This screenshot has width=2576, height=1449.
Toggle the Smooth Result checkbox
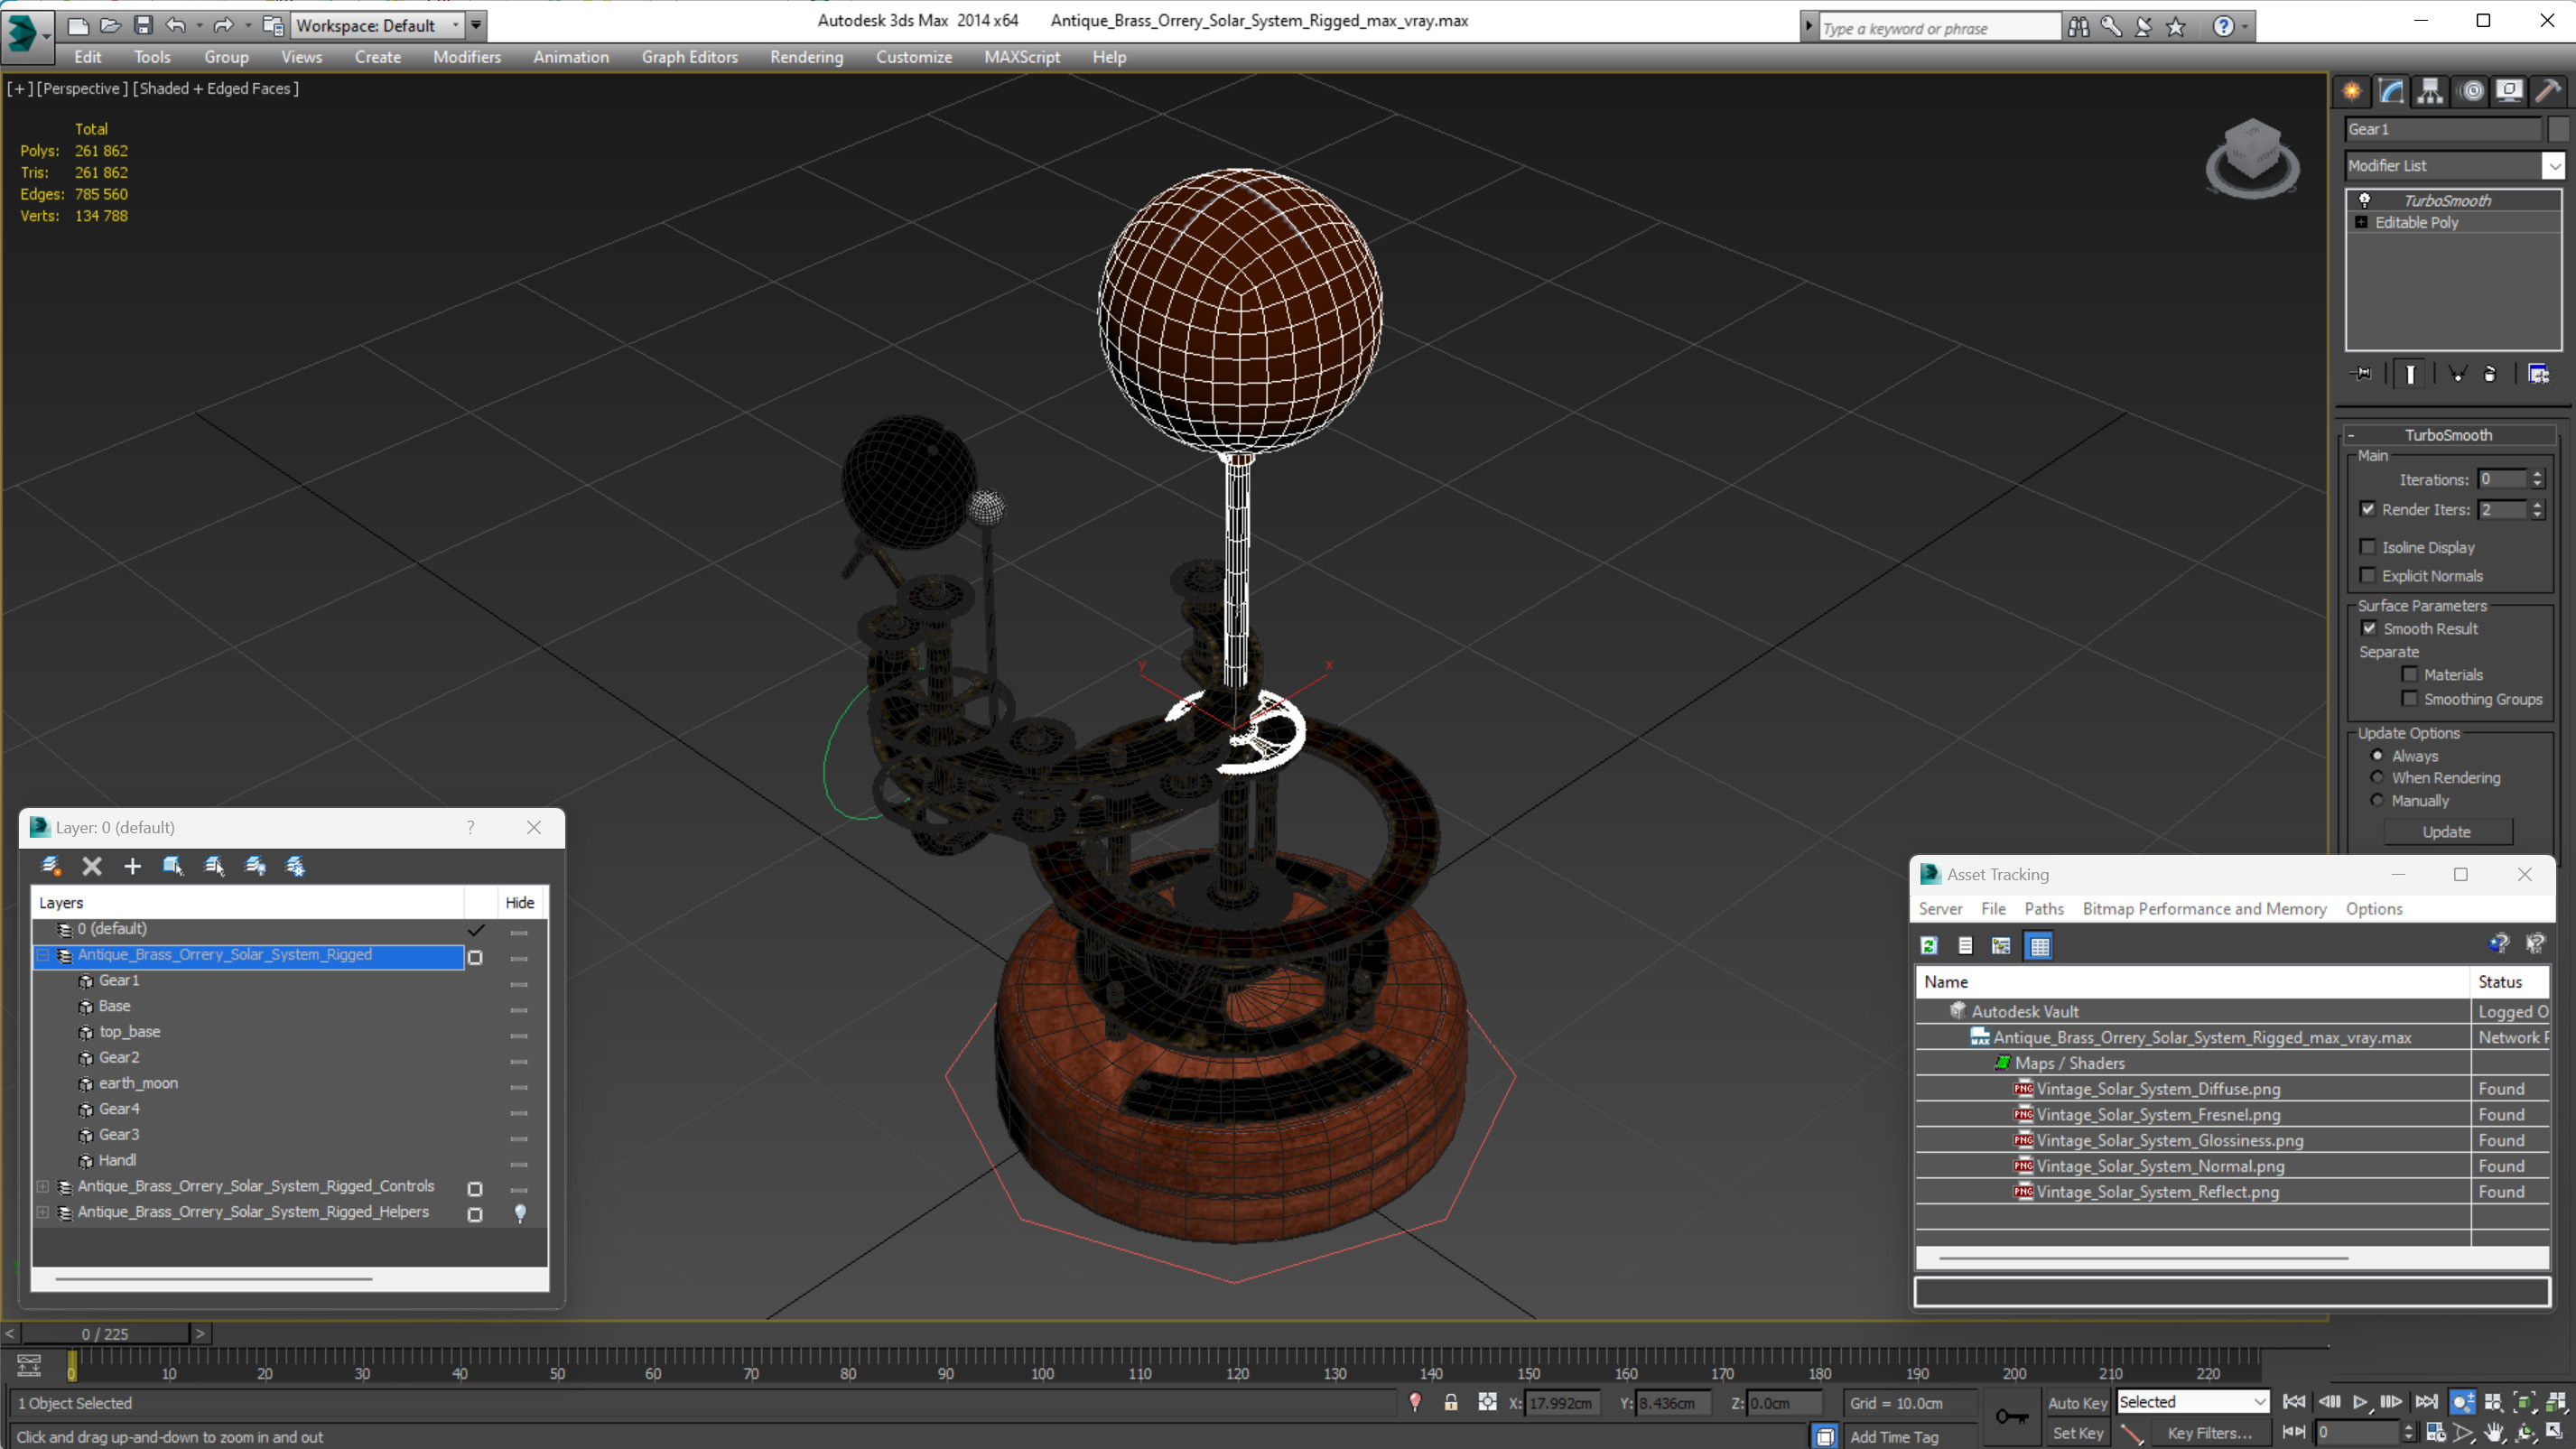pos(2369,628)
